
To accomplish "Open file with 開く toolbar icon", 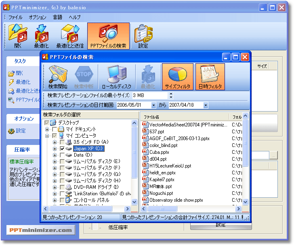I will (x=18, y=36).
